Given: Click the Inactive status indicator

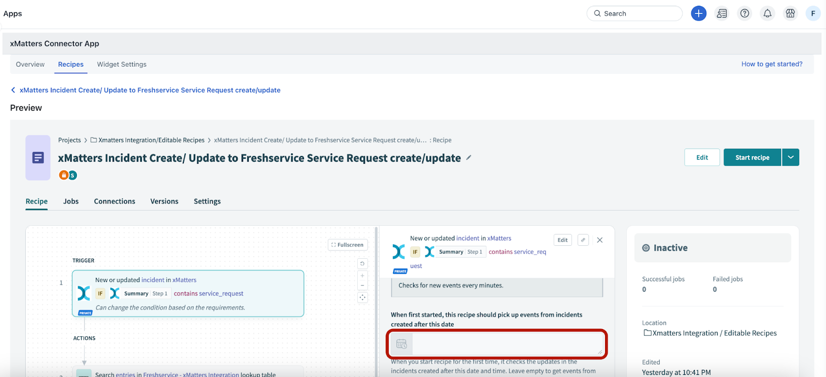Looking at the screenshot, I should point(712,248).
